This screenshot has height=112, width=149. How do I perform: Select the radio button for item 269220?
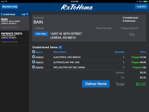pos(34,57)
